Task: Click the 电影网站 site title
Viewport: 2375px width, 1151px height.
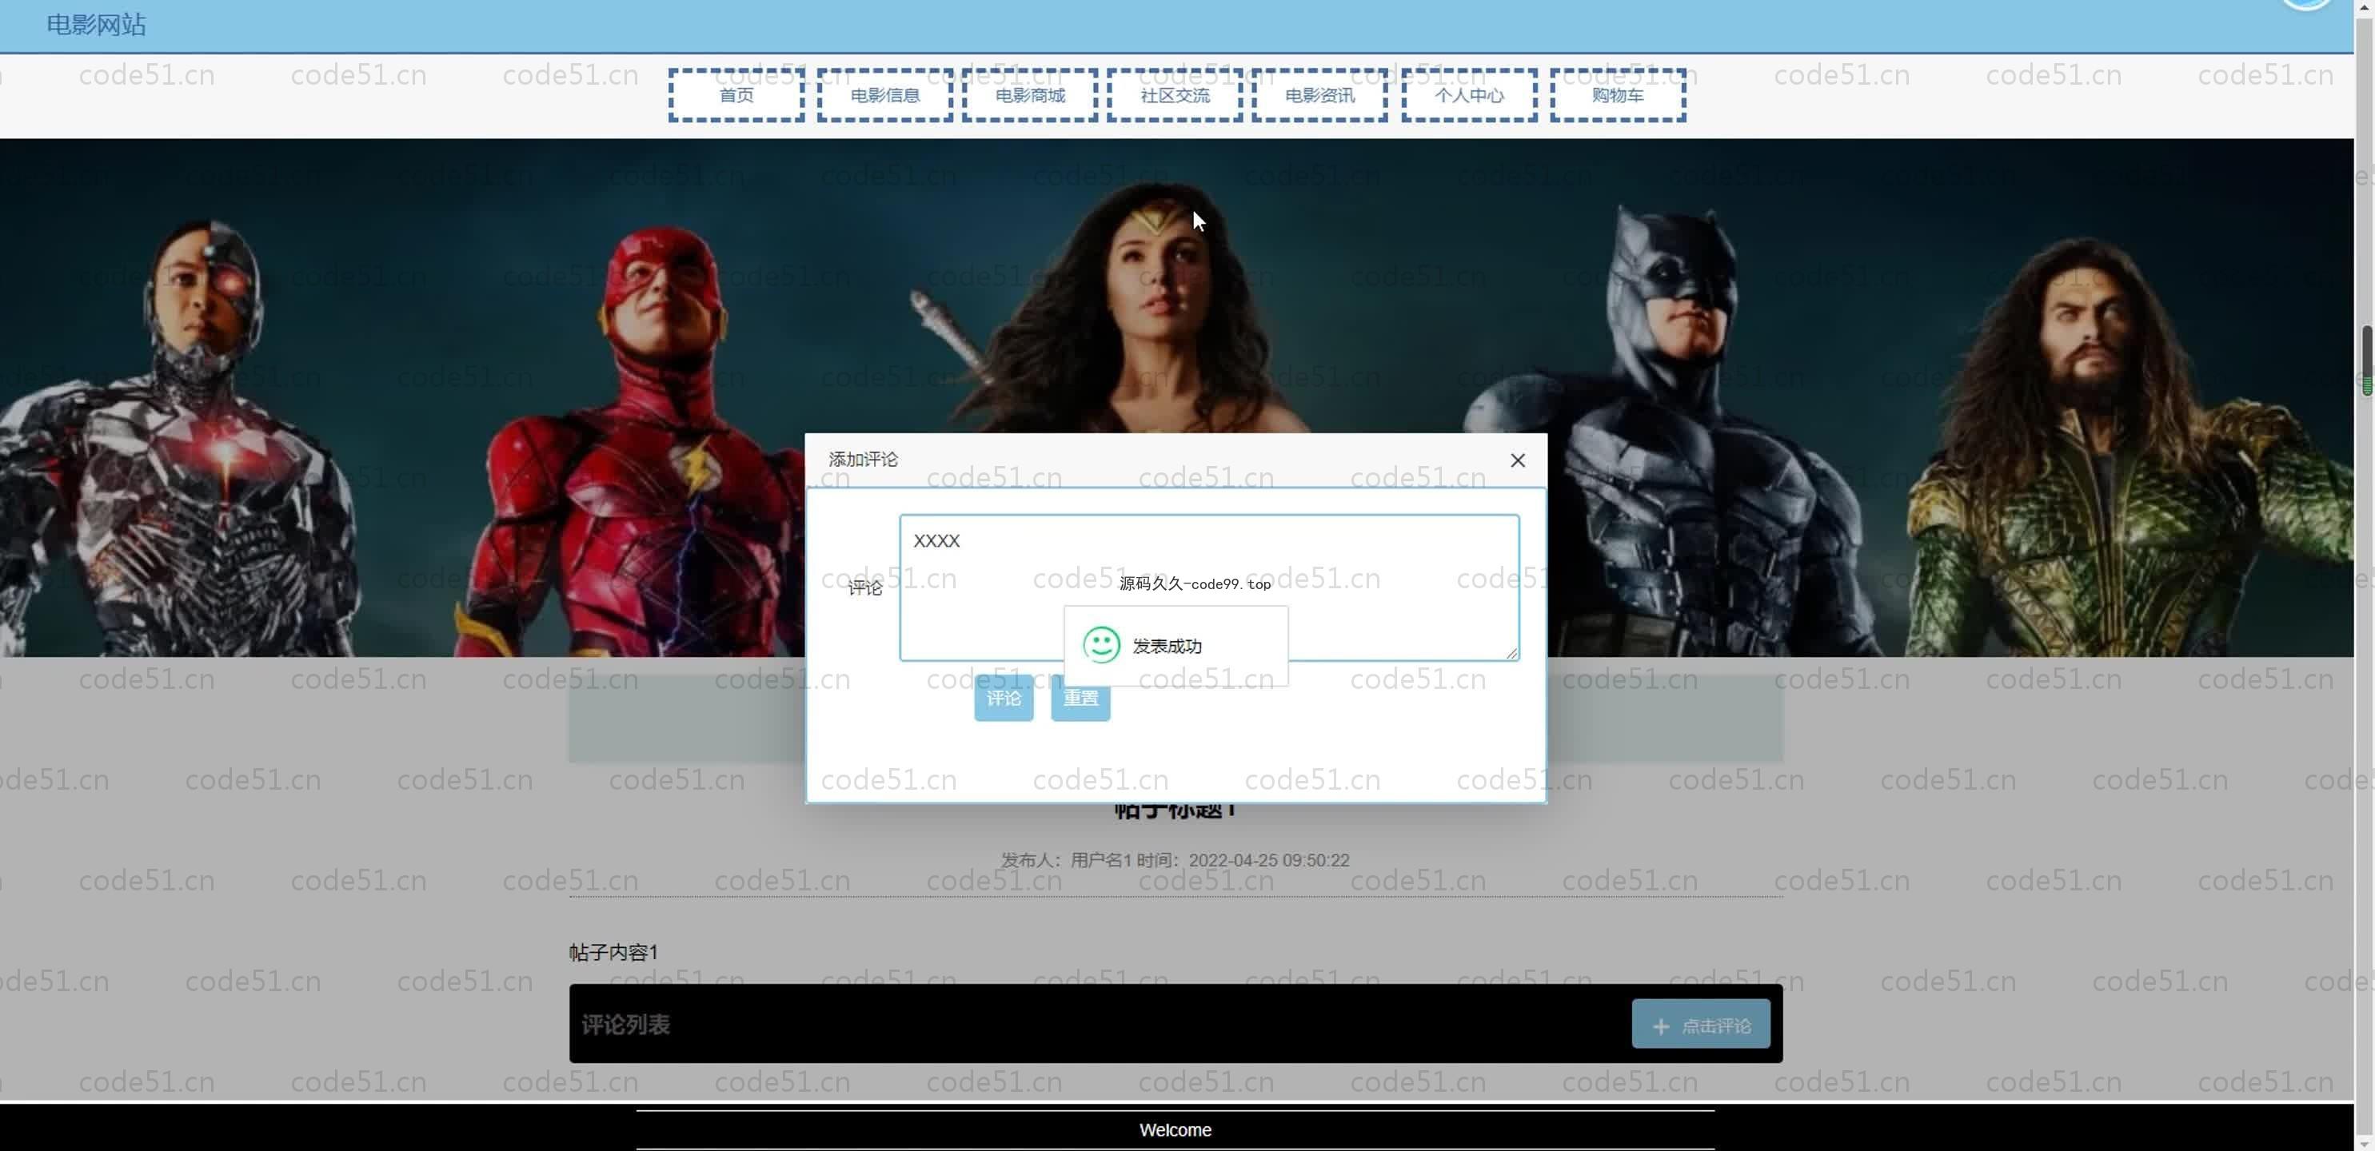Action: pyautogui.click(x=96, y=25)
